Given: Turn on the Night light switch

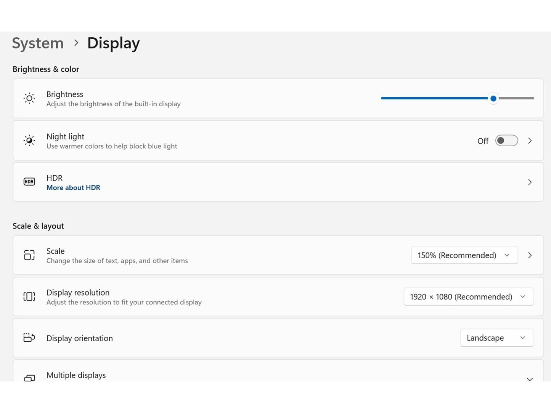Looking at the screenshot, I should click(x=506, y=141).
